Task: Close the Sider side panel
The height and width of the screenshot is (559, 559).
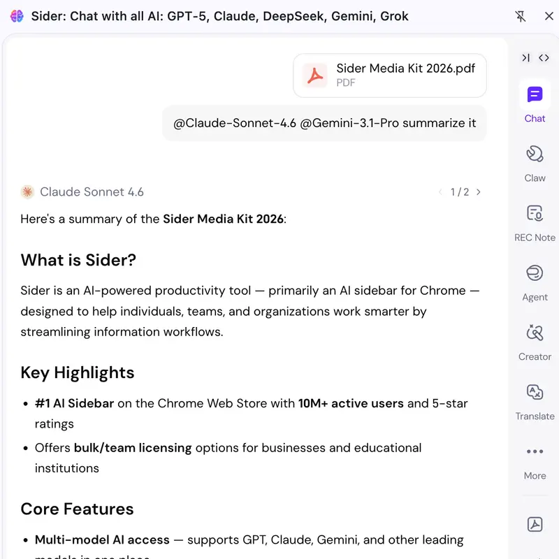Action: 549,16
